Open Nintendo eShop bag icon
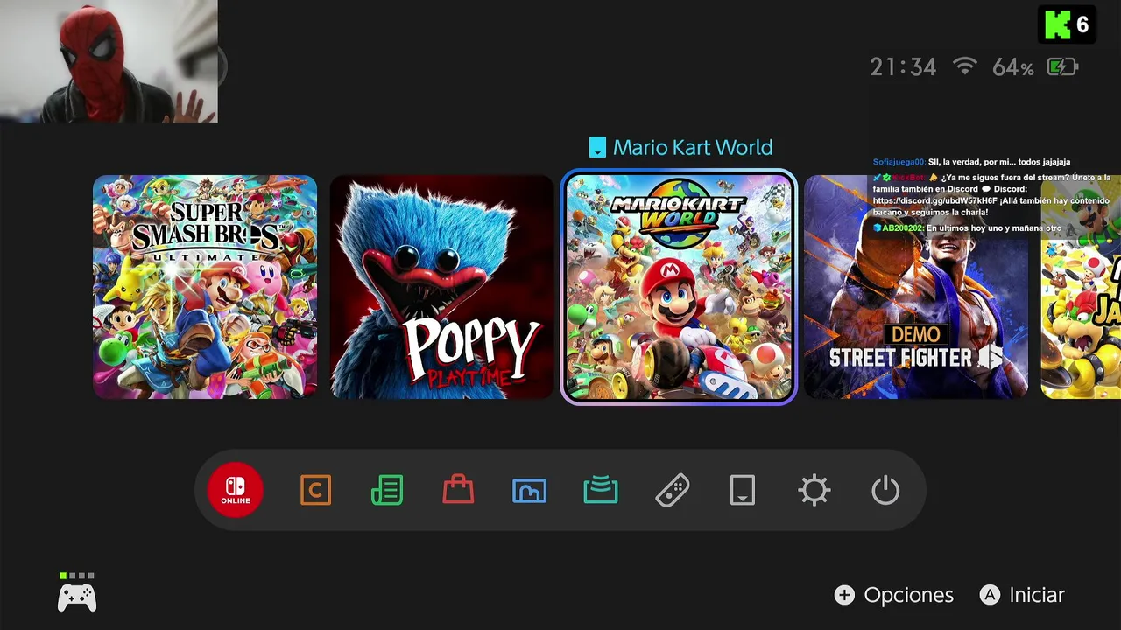 pyautogui.click(x=458, y=490)
